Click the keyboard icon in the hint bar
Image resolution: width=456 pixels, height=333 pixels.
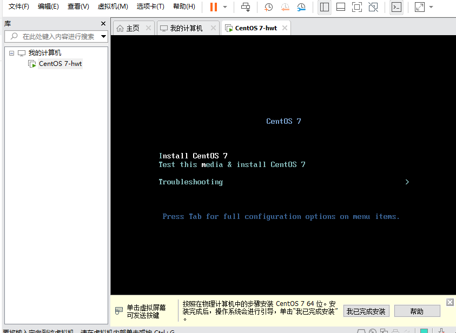(x=119, y=311)
